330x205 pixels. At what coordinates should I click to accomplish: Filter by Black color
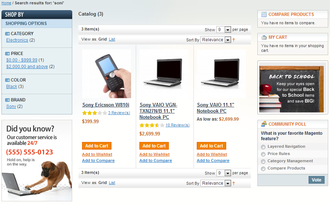(12, 87)
